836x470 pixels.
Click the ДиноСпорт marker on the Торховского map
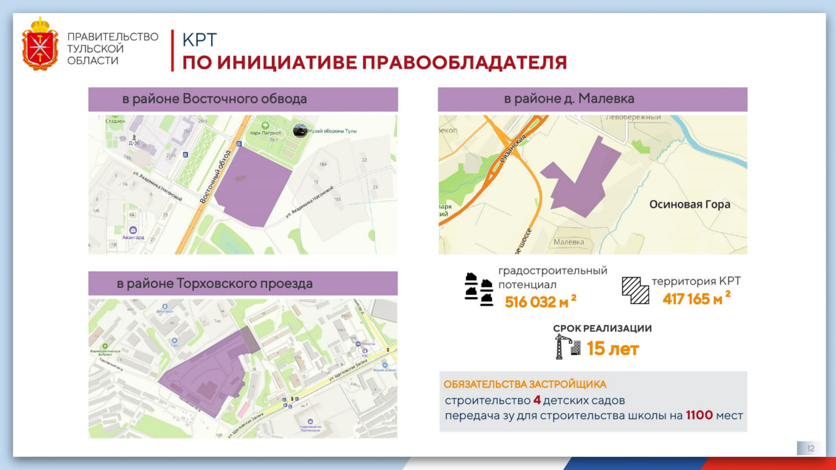pos(165,305)
